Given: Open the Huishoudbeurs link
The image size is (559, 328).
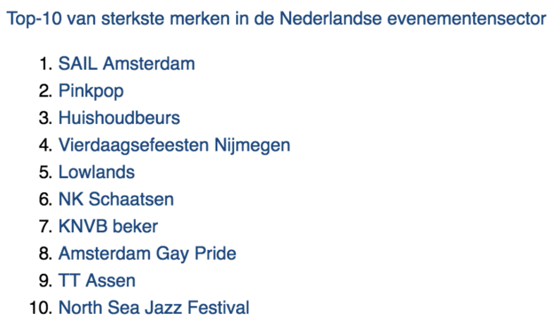Looking at the screenshot, I should [119, 118].
